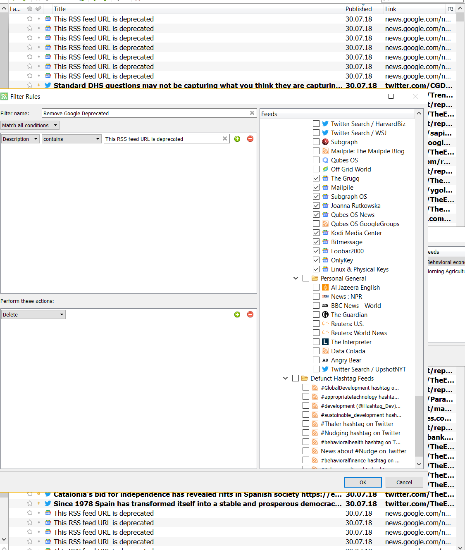
Task: Click the Personal General folder icon
Action: 315,278
